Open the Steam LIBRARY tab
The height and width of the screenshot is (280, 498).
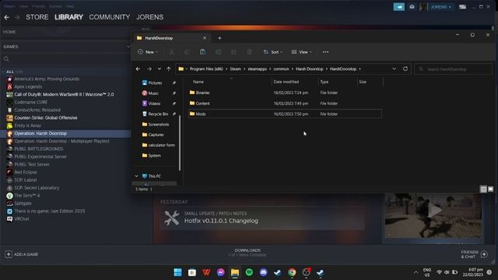coord(68,17)
